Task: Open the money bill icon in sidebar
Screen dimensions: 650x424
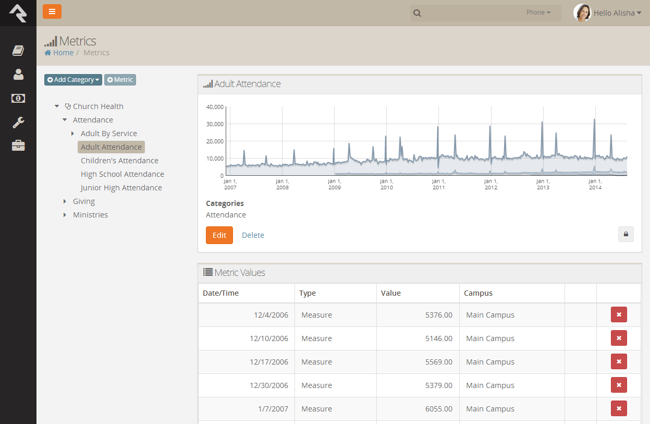Action: [18, 98]
